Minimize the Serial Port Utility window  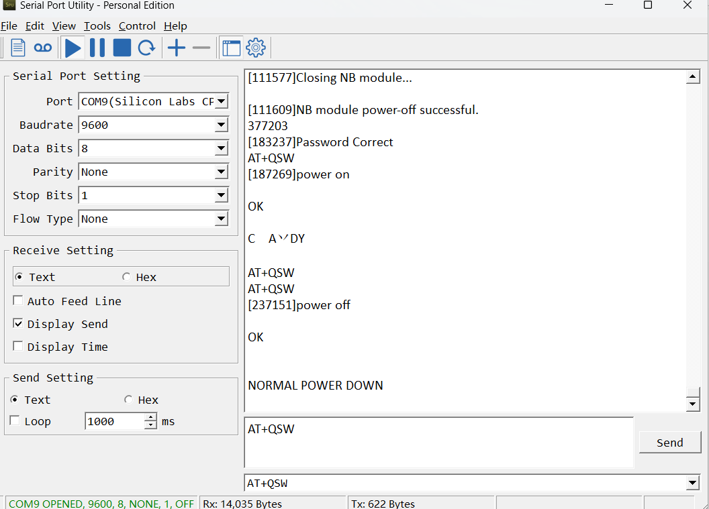[x=609, y=5]
